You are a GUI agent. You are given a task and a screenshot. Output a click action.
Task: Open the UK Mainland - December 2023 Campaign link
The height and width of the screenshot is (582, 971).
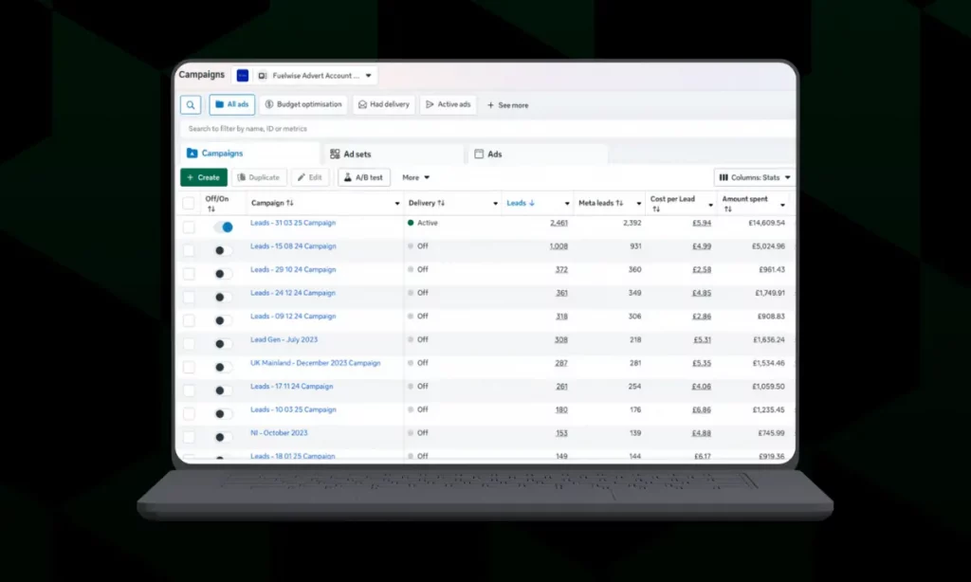tap(315, 363)
